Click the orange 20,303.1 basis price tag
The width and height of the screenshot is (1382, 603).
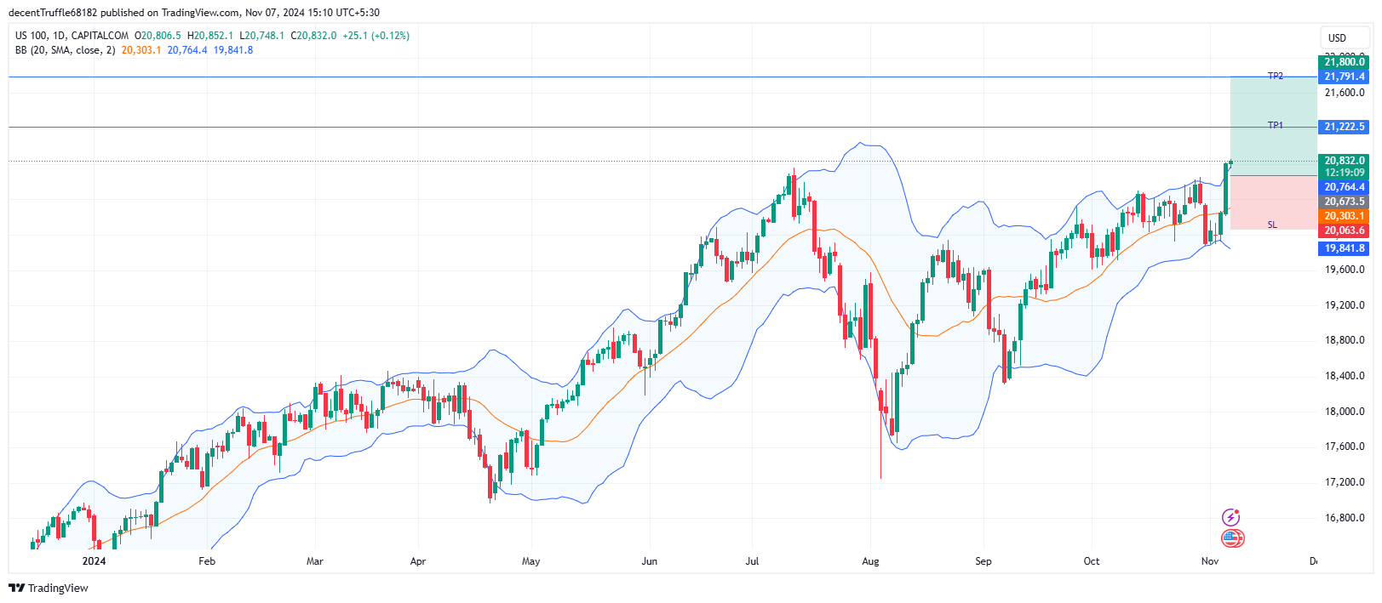pos(1344,216)
